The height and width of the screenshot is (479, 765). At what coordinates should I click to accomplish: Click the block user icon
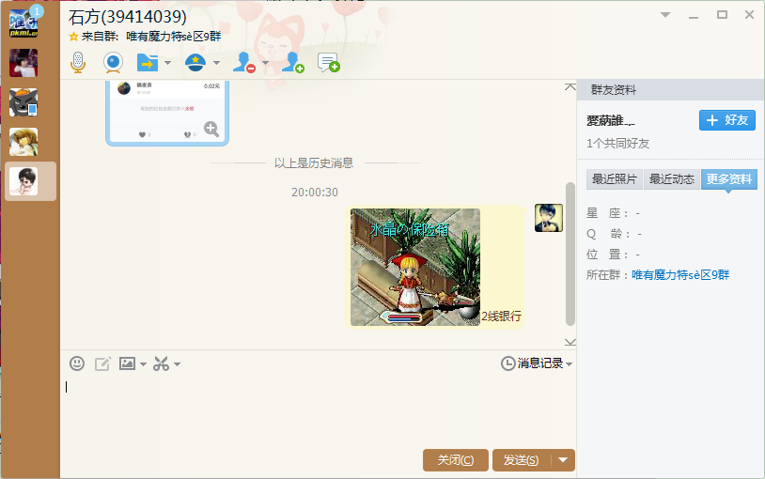coord(244,63)
